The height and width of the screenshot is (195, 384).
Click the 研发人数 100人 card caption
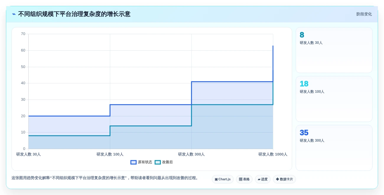(x=312, y=92)
